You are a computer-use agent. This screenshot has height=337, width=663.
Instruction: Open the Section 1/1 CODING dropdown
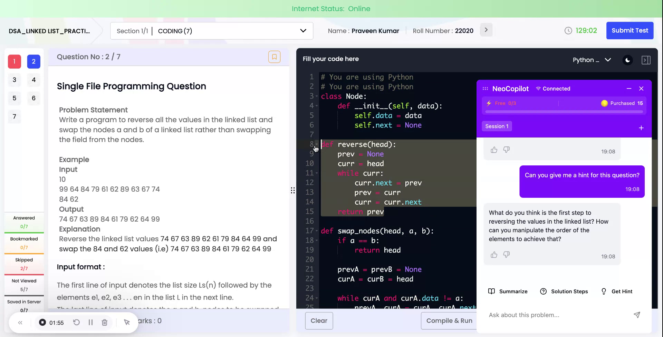click(303, 31)
